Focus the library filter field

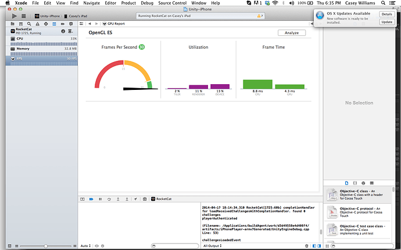362,246
